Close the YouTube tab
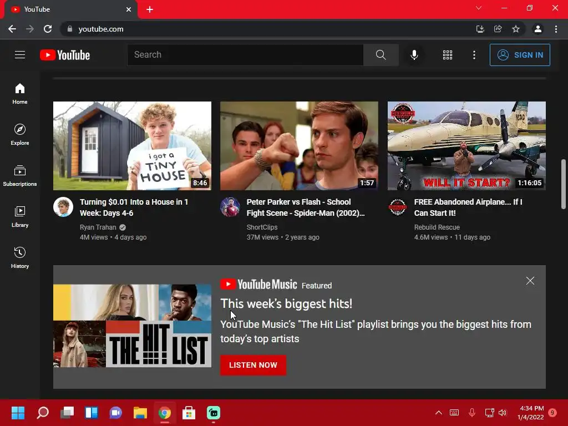This screenshot has width=568, height=426. (x=129, y=9)
